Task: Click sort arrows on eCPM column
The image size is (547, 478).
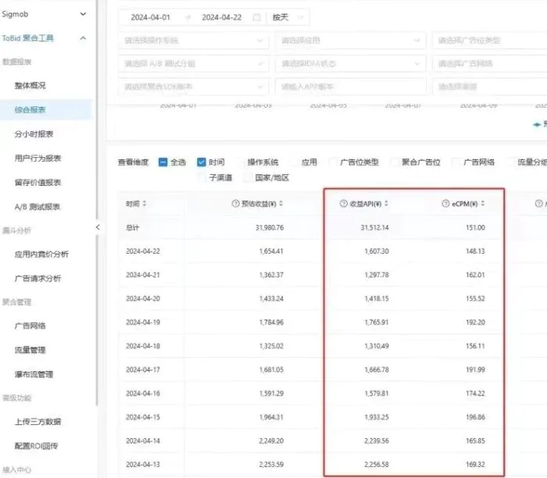Action: click(483, 204)
